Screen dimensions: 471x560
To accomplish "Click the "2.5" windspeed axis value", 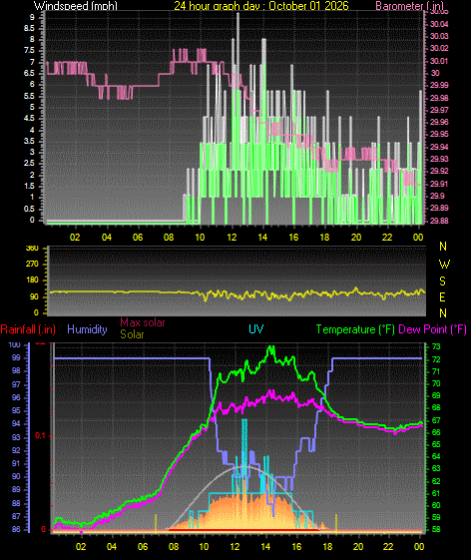I will click(29, 164).
